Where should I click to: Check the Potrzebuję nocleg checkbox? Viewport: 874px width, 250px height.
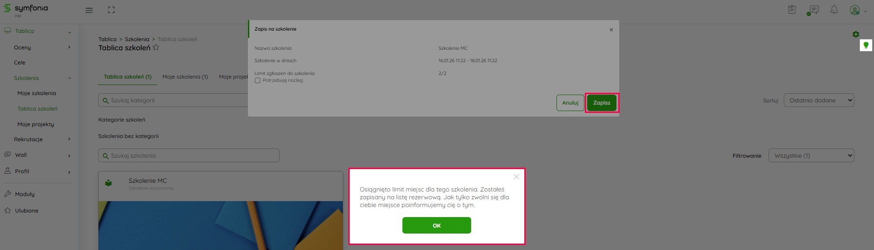[258, 80]
